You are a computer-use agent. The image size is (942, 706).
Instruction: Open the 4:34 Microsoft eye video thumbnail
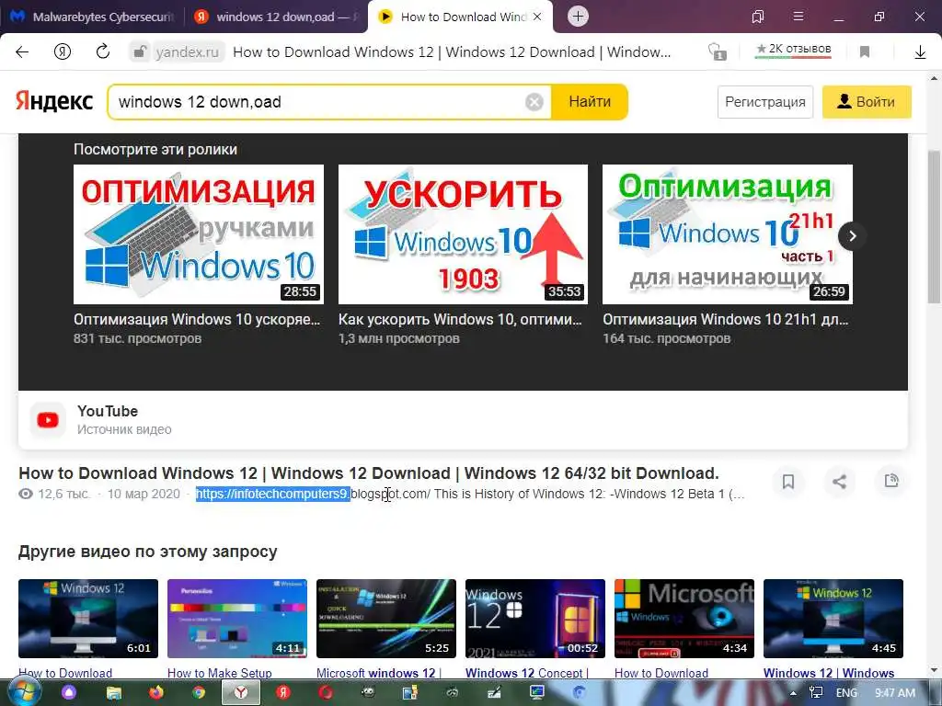[684, 619]
